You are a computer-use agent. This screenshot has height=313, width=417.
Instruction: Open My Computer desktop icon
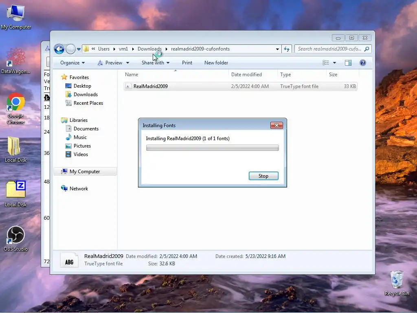tap(16, 16)
